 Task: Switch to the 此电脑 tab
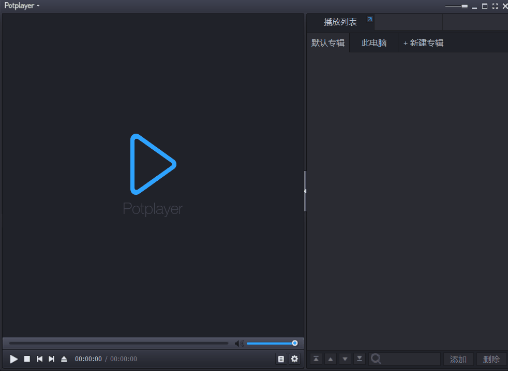pyautogui.click(x=374, y=43)
